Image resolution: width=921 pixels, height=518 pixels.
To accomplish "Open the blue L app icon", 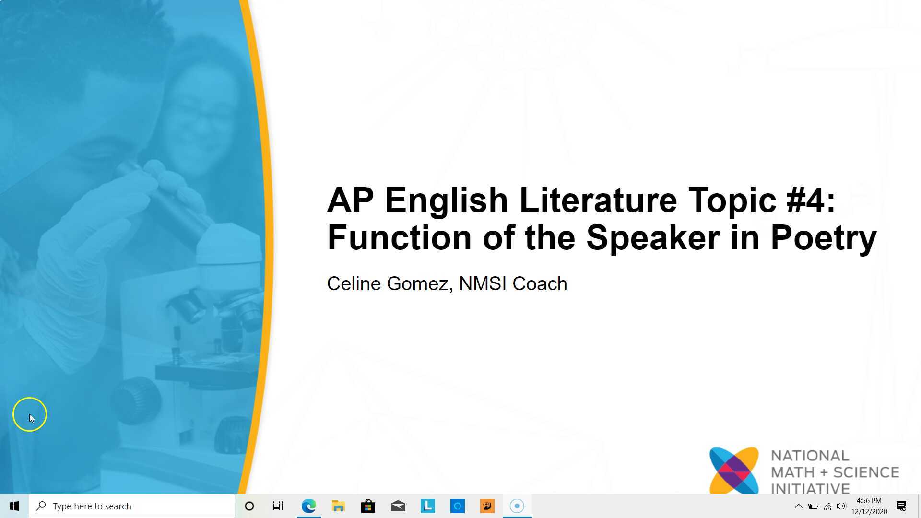I will 427,506.
